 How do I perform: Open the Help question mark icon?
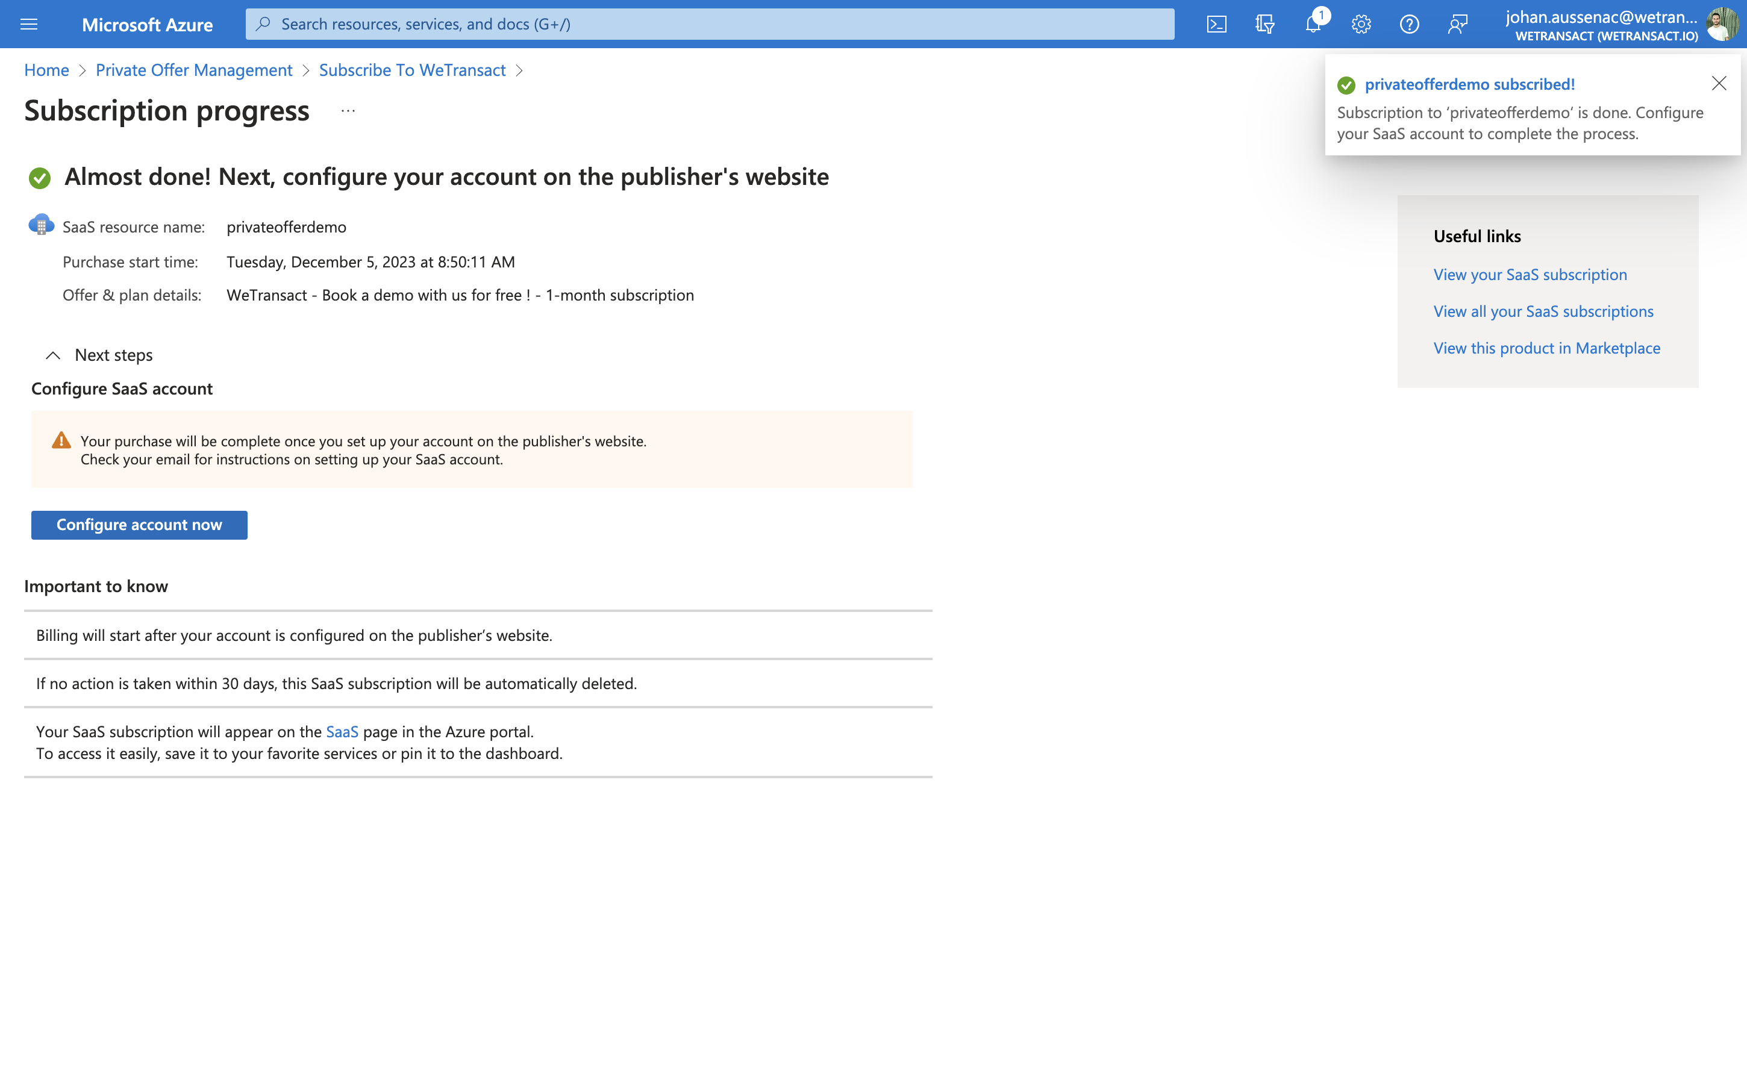click(x=1409, y=24)
